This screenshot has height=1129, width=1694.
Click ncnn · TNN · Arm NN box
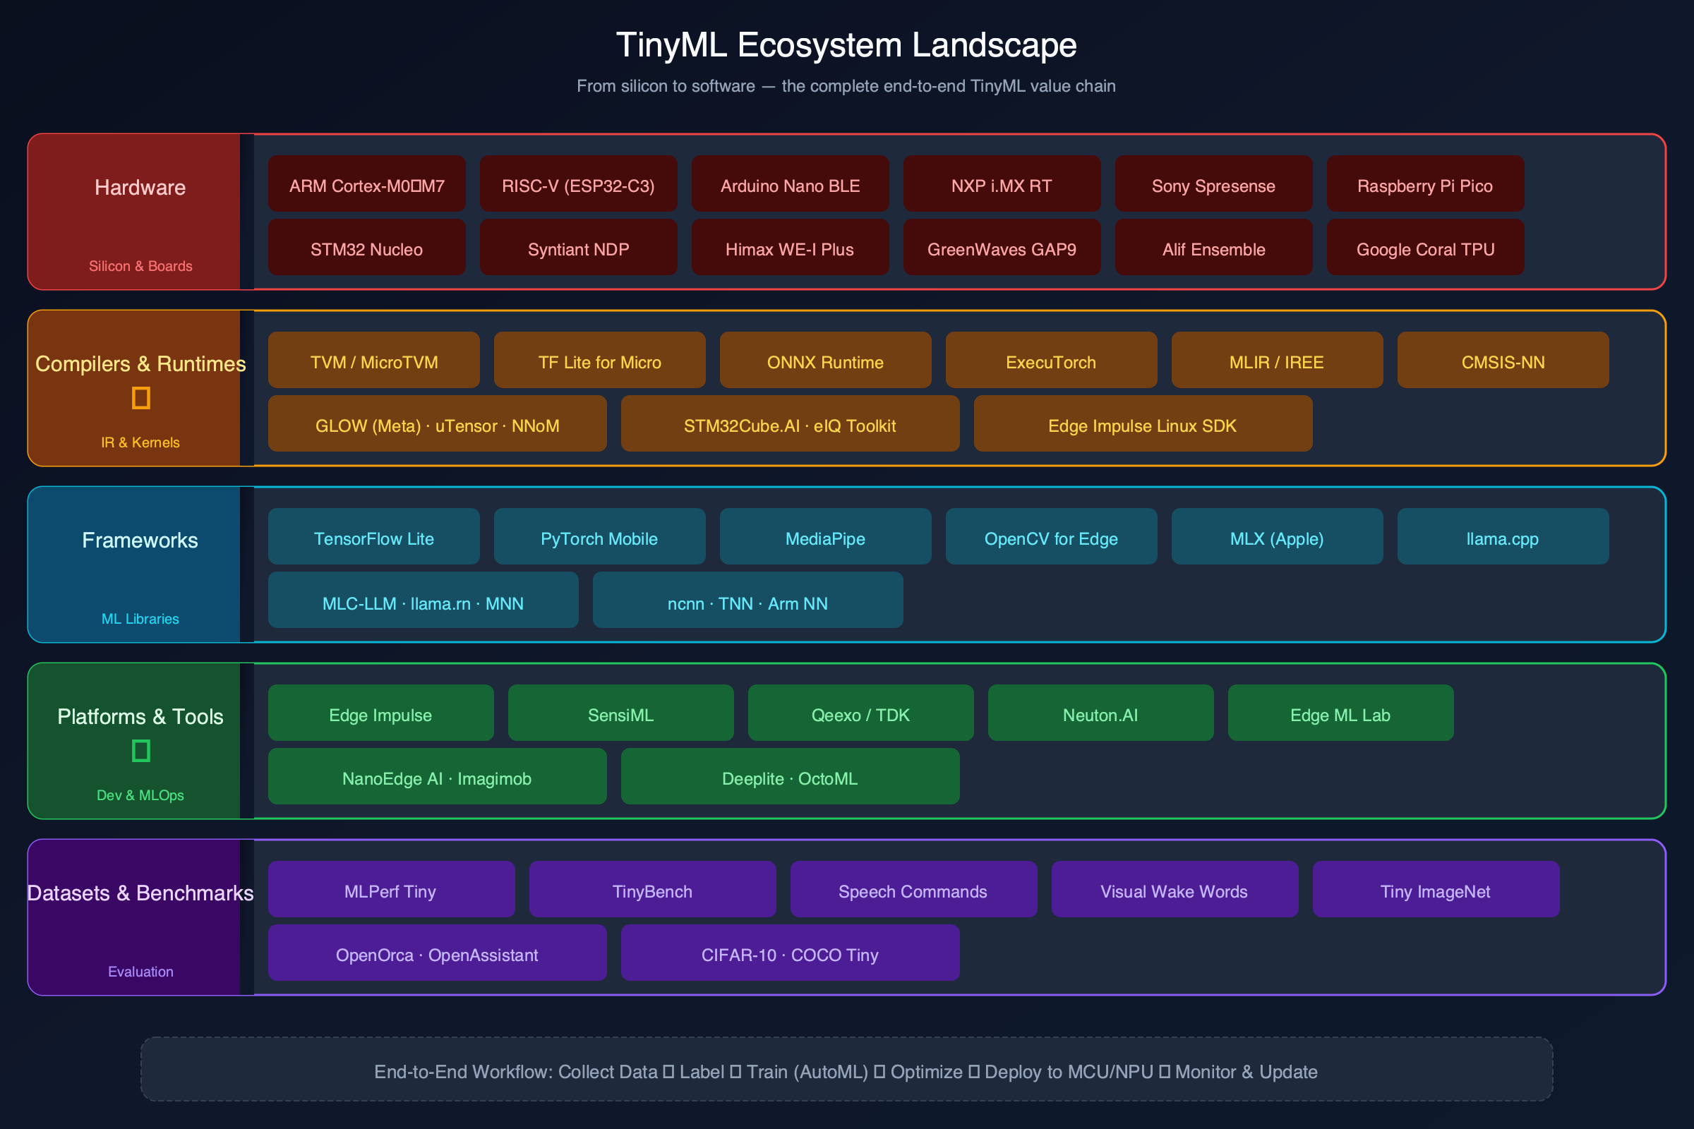tap(747, 600)
